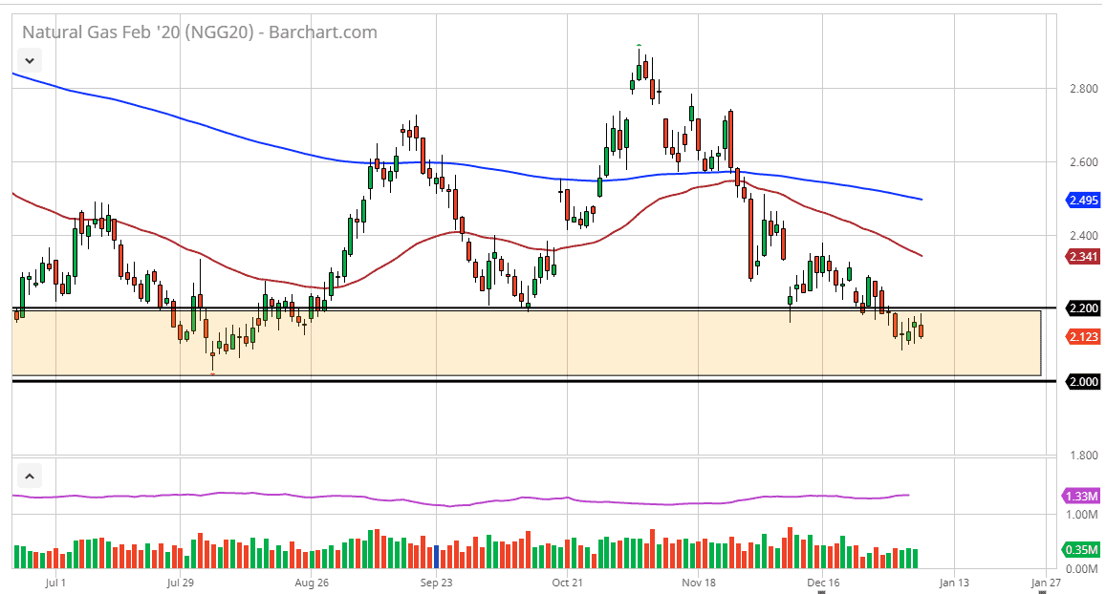Screen dimensions: 1106x594
Task: Click the blue volume bar near Sep 23
Action: [x=437, y=557]
